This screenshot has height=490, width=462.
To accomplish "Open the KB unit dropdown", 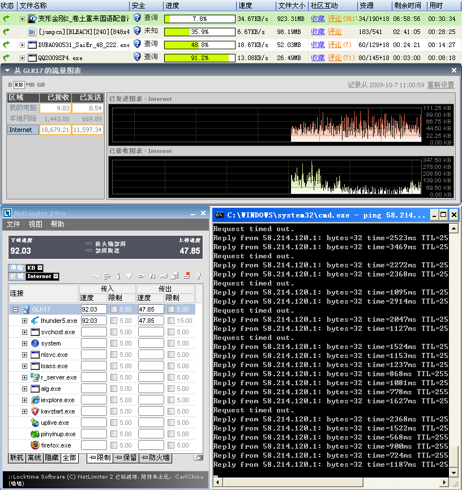I will 40,267.
